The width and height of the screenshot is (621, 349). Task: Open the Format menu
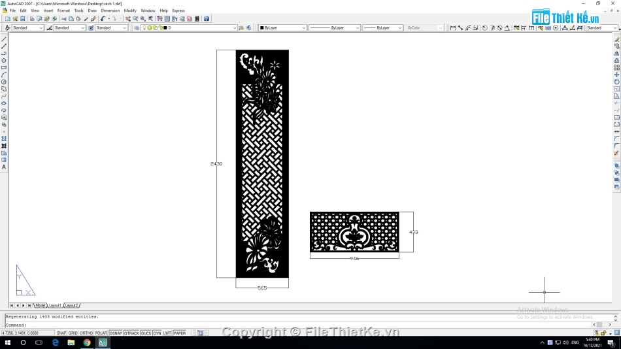(x=63, y=10)
